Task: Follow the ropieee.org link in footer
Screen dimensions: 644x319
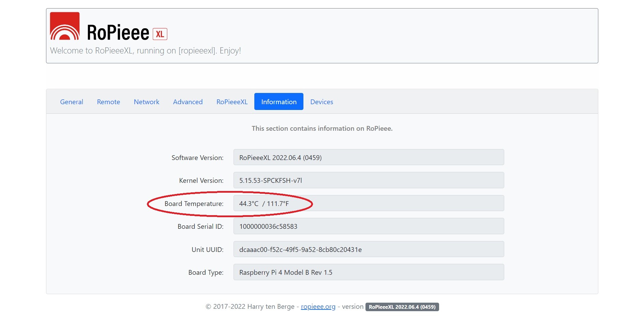Action: pos(318,307)
